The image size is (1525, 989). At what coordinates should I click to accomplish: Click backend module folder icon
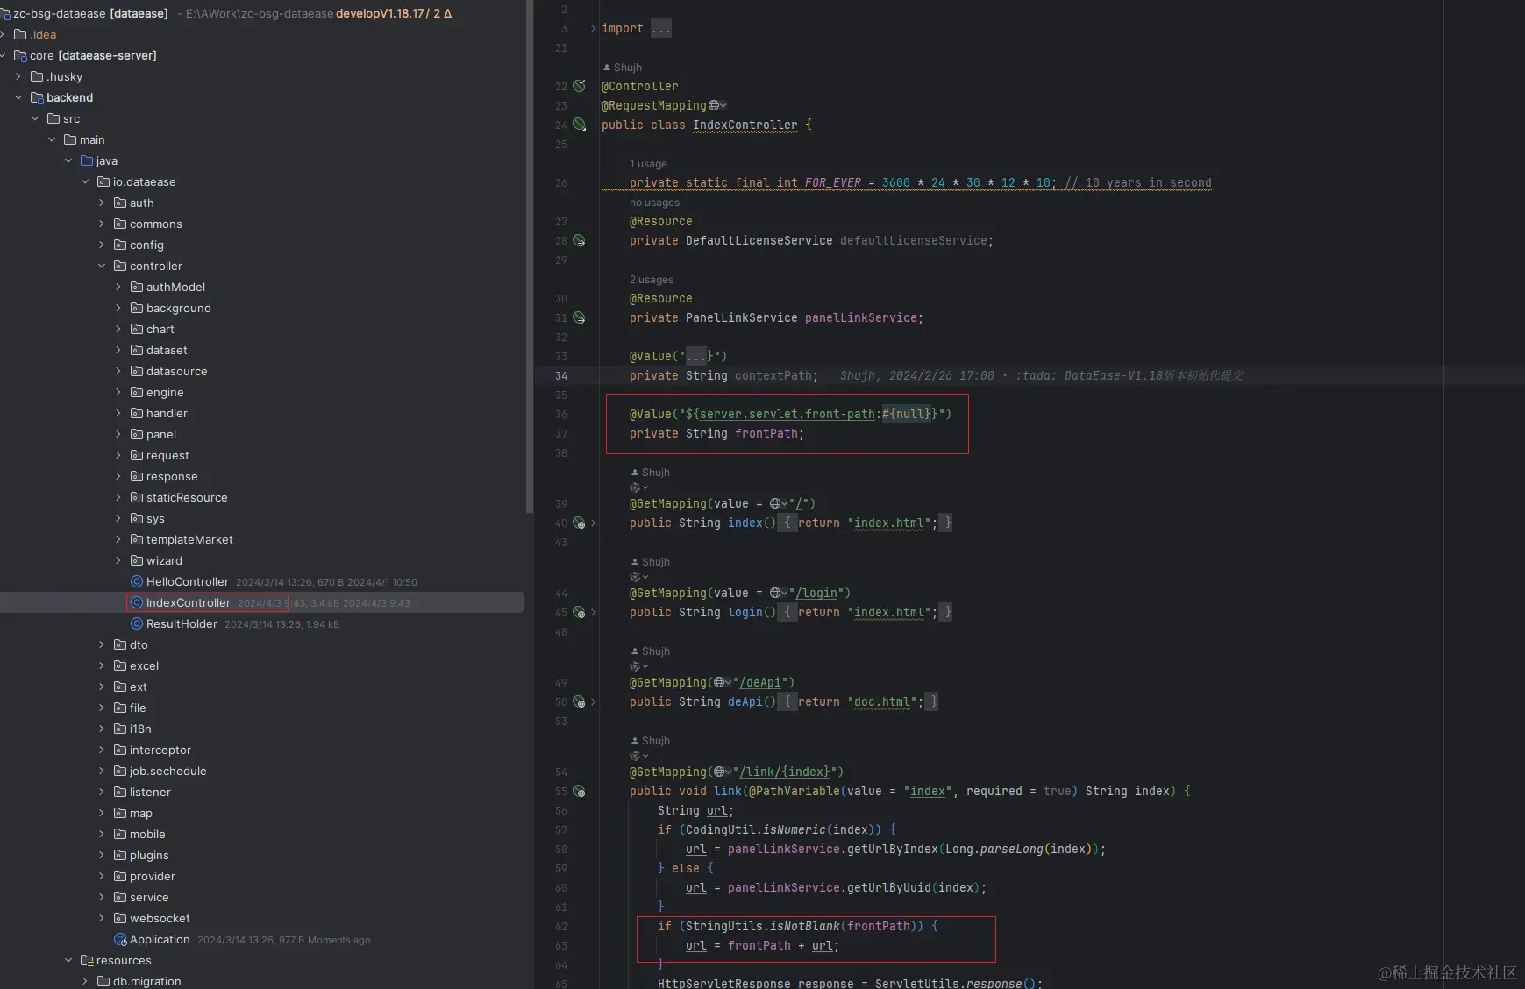(x=37, y=97)
